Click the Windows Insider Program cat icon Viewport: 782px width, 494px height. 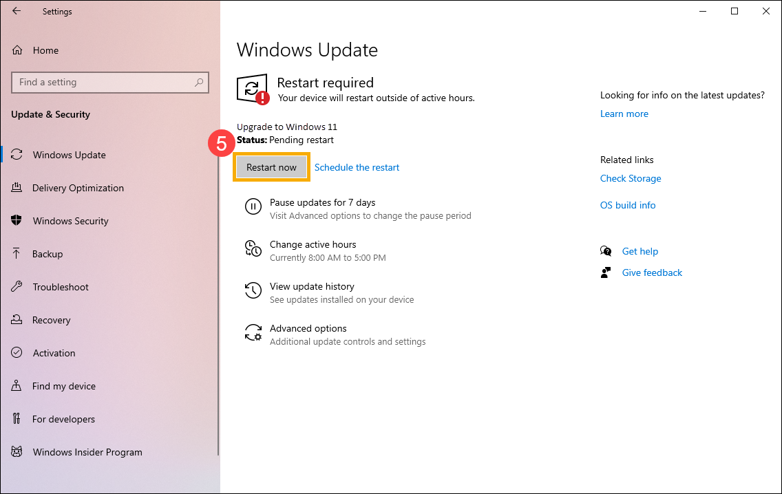(17, 451)
